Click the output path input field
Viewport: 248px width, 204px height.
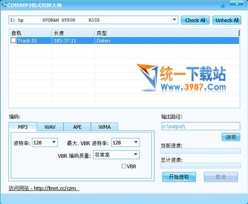[x=201, y=126]
